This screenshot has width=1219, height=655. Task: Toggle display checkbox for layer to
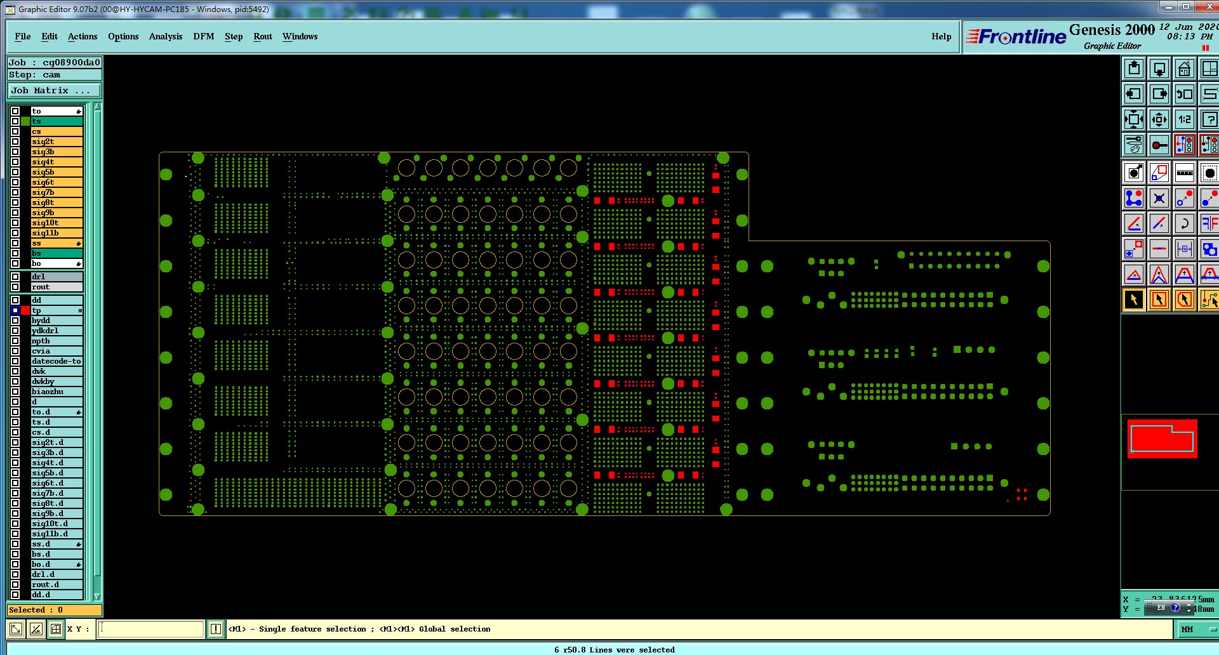coord(15,111)
